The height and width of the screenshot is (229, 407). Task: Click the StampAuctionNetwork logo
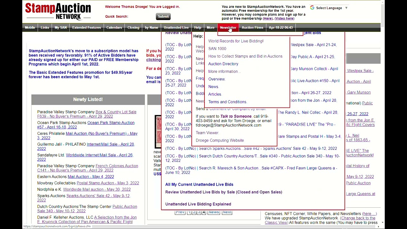[x=58, y=11]
